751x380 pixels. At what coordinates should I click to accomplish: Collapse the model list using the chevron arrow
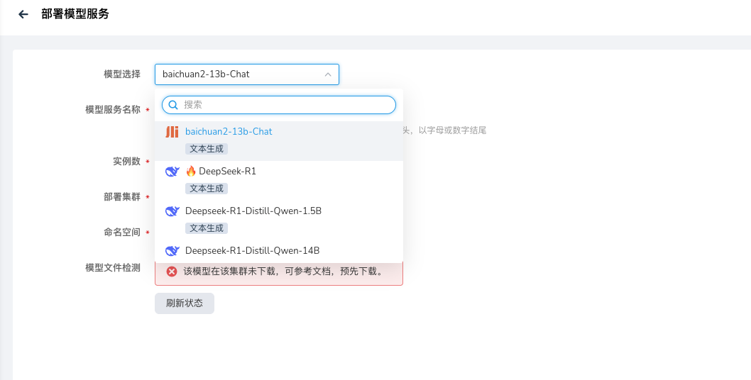[x=328, y=74]
